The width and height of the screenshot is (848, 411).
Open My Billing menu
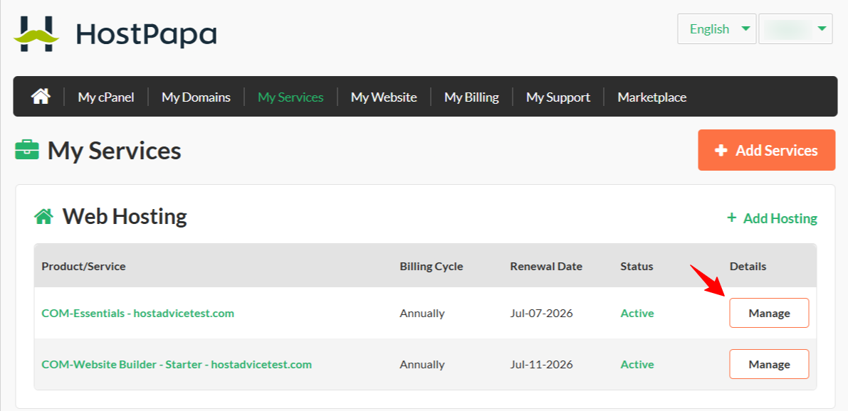pyautogui.click(x=471, y=97)
